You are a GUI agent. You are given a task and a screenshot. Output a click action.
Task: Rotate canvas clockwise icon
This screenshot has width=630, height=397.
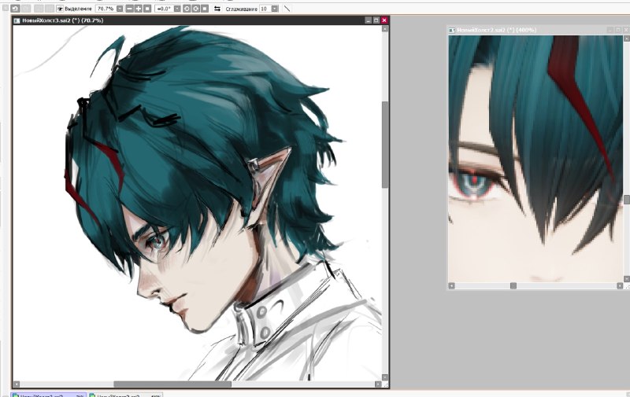(195, 9)
